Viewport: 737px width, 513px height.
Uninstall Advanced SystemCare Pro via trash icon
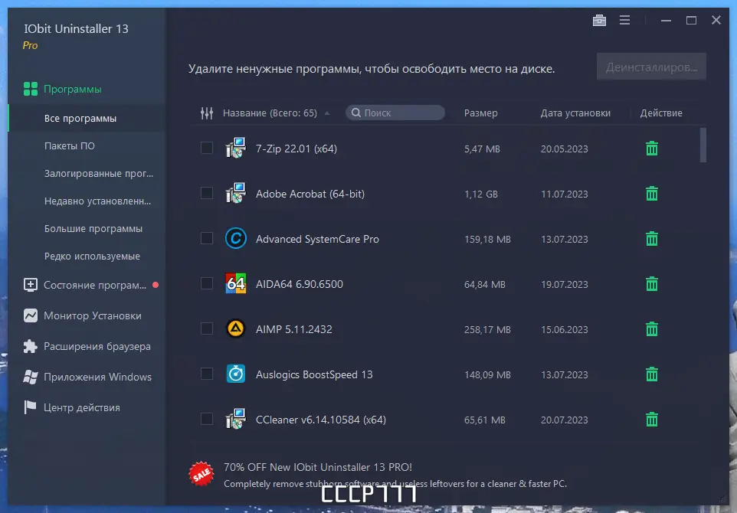(x=651, y=239)
